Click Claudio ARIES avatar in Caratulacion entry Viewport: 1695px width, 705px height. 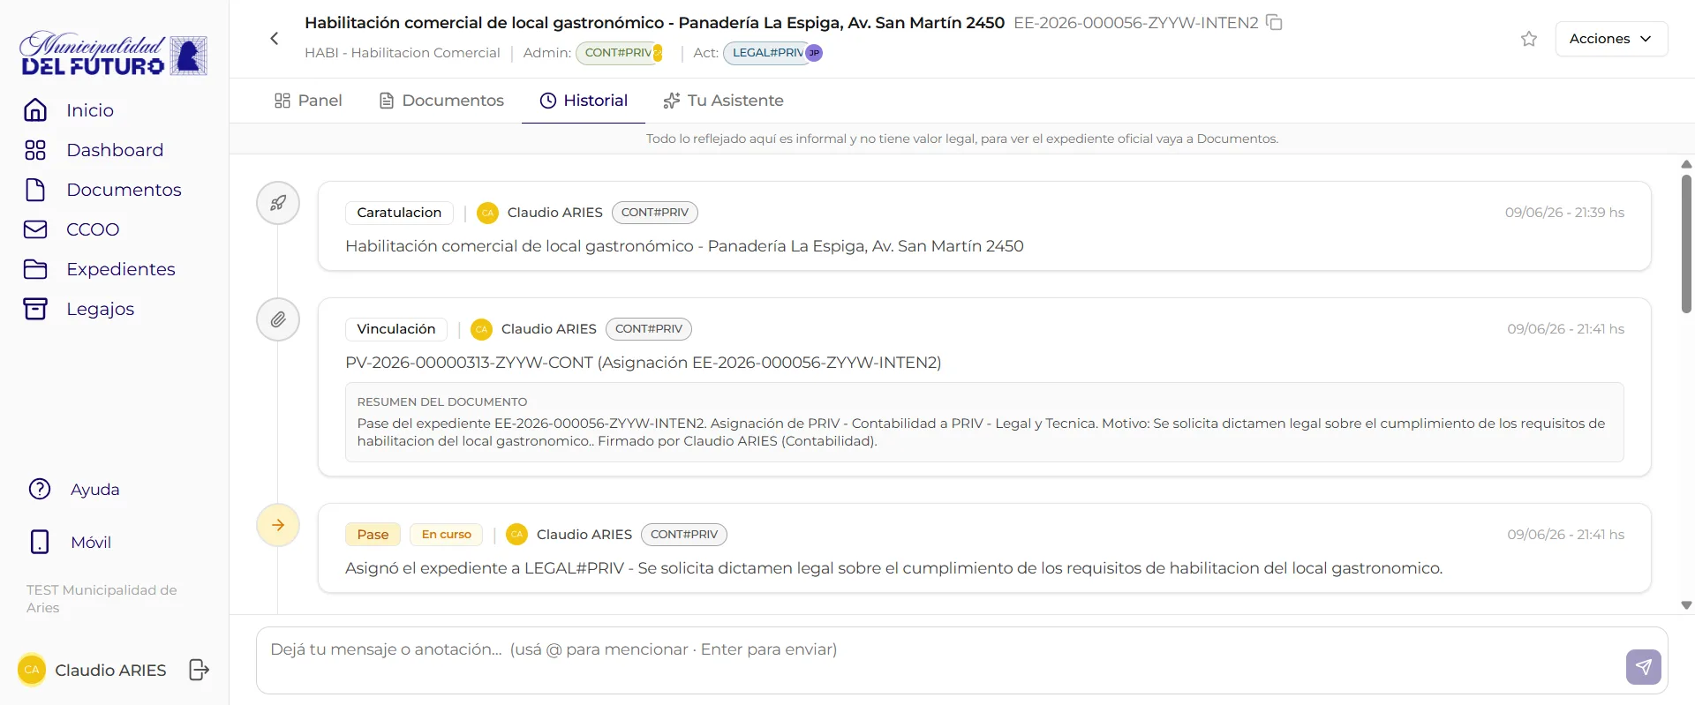pos(487,213)
